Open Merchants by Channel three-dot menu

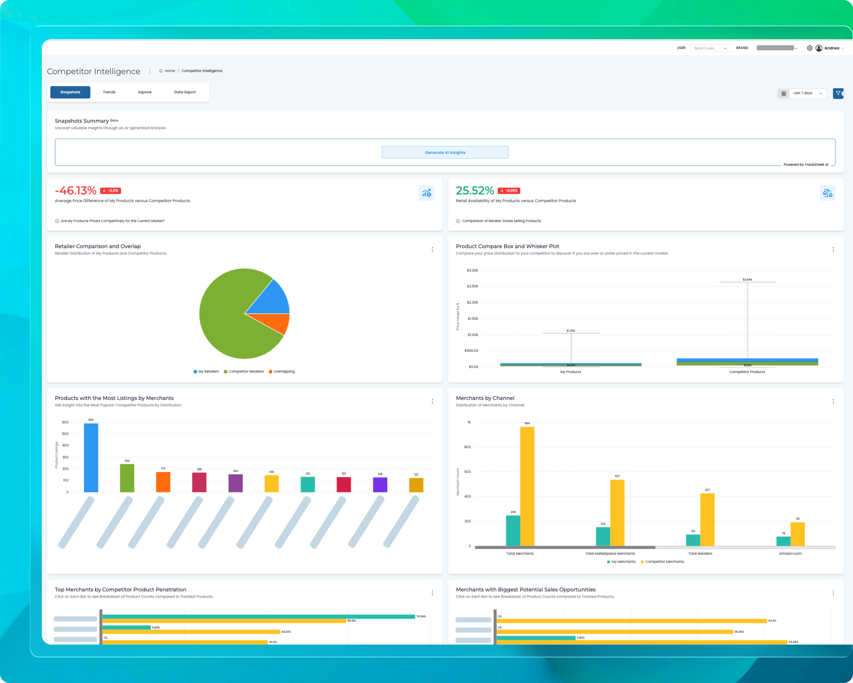[833, 402]
